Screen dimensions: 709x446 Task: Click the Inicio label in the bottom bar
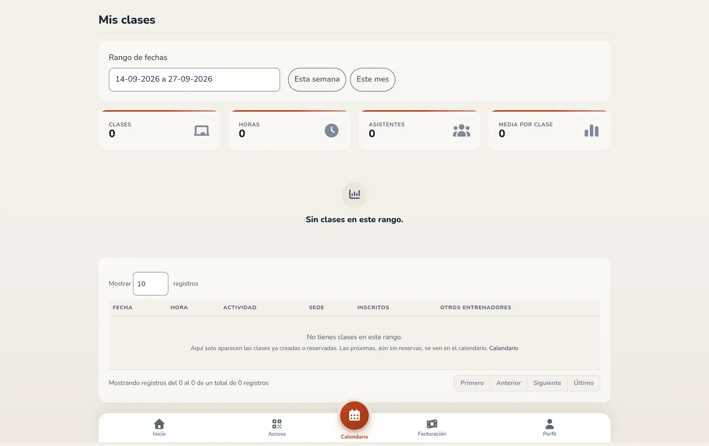[x=159, y=434]
